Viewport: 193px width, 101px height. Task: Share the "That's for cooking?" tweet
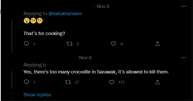[157, 44]
